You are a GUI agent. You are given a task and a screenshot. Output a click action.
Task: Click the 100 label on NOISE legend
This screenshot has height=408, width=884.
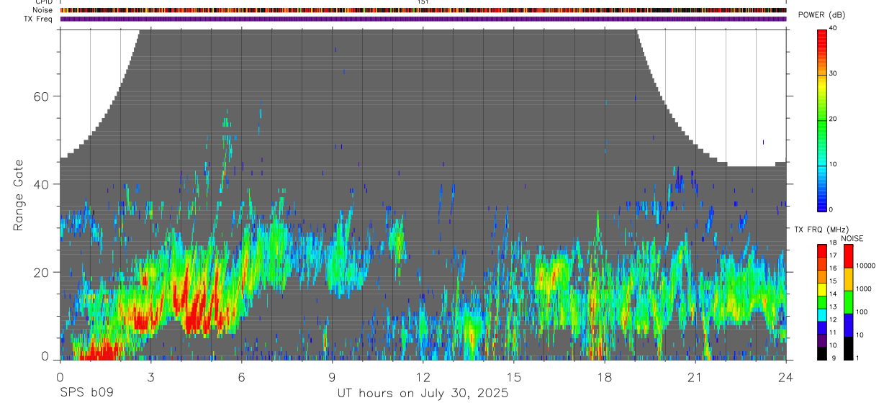tap(860, 312)
